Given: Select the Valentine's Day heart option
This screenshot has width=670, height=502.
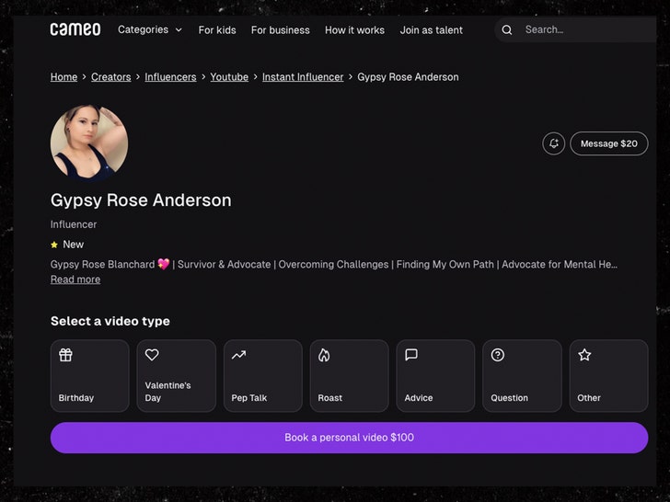Looking at the screenshot, I should (x=176, y=375).
